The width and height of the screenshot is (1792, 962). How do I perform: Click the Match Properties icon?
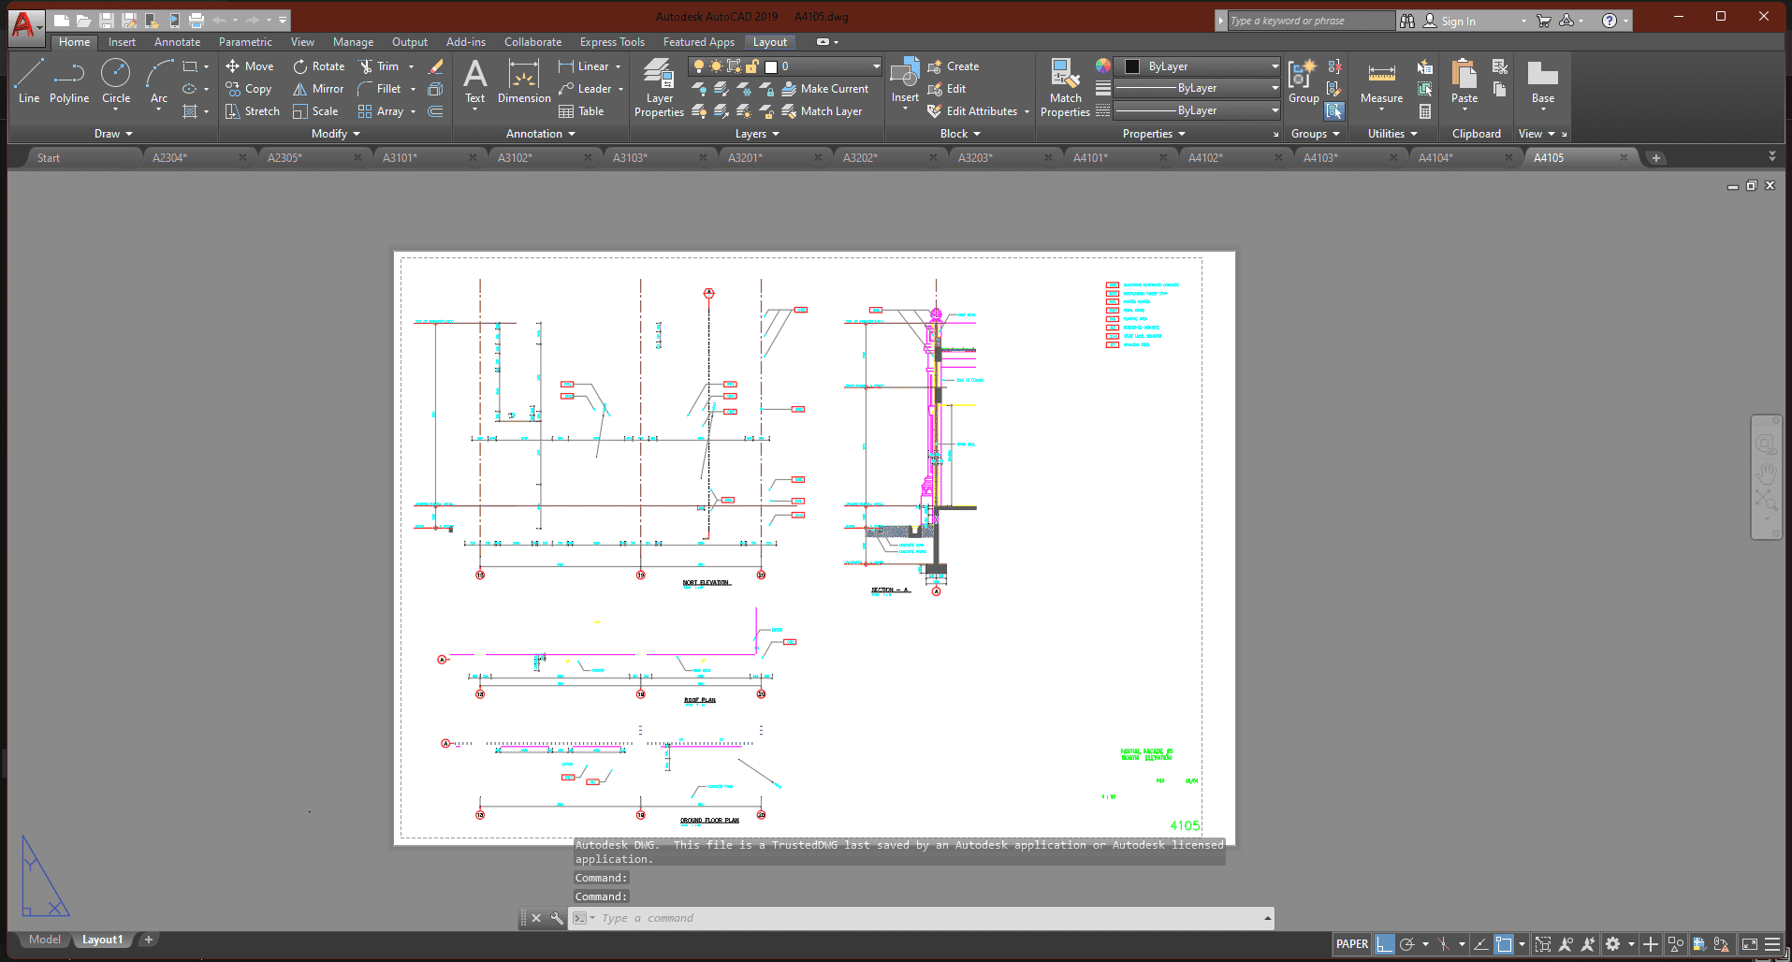click(1065, 87)
